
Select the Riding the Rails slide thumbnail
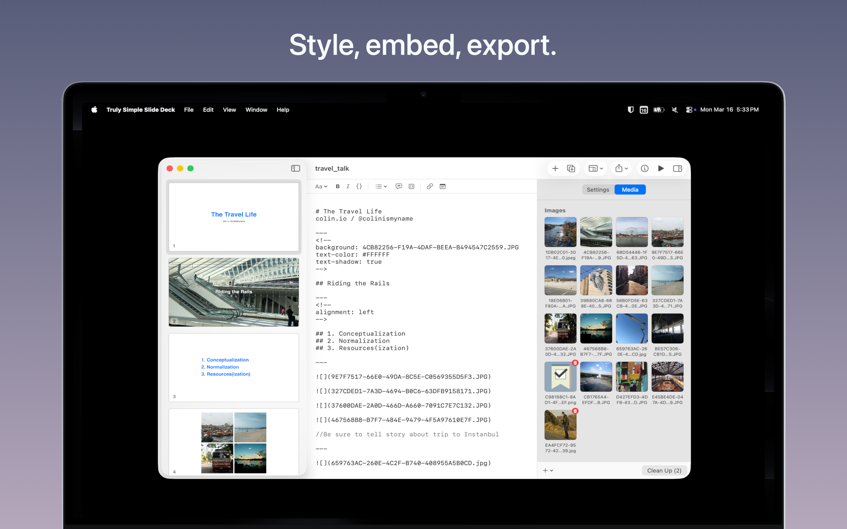coord(234,292)
